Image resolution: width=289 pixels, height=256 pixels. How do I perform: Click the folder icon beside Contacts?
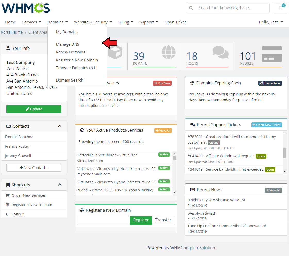pos(9,126)
